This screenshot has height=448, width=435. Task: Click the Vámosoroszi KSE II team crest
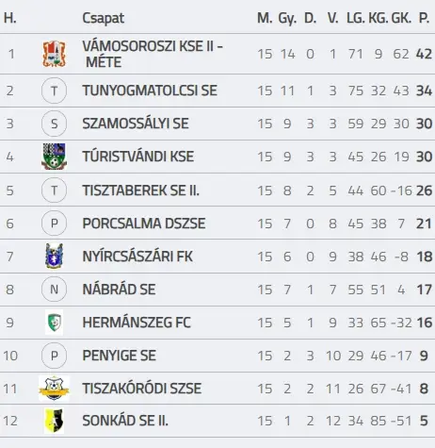(54, 54)
